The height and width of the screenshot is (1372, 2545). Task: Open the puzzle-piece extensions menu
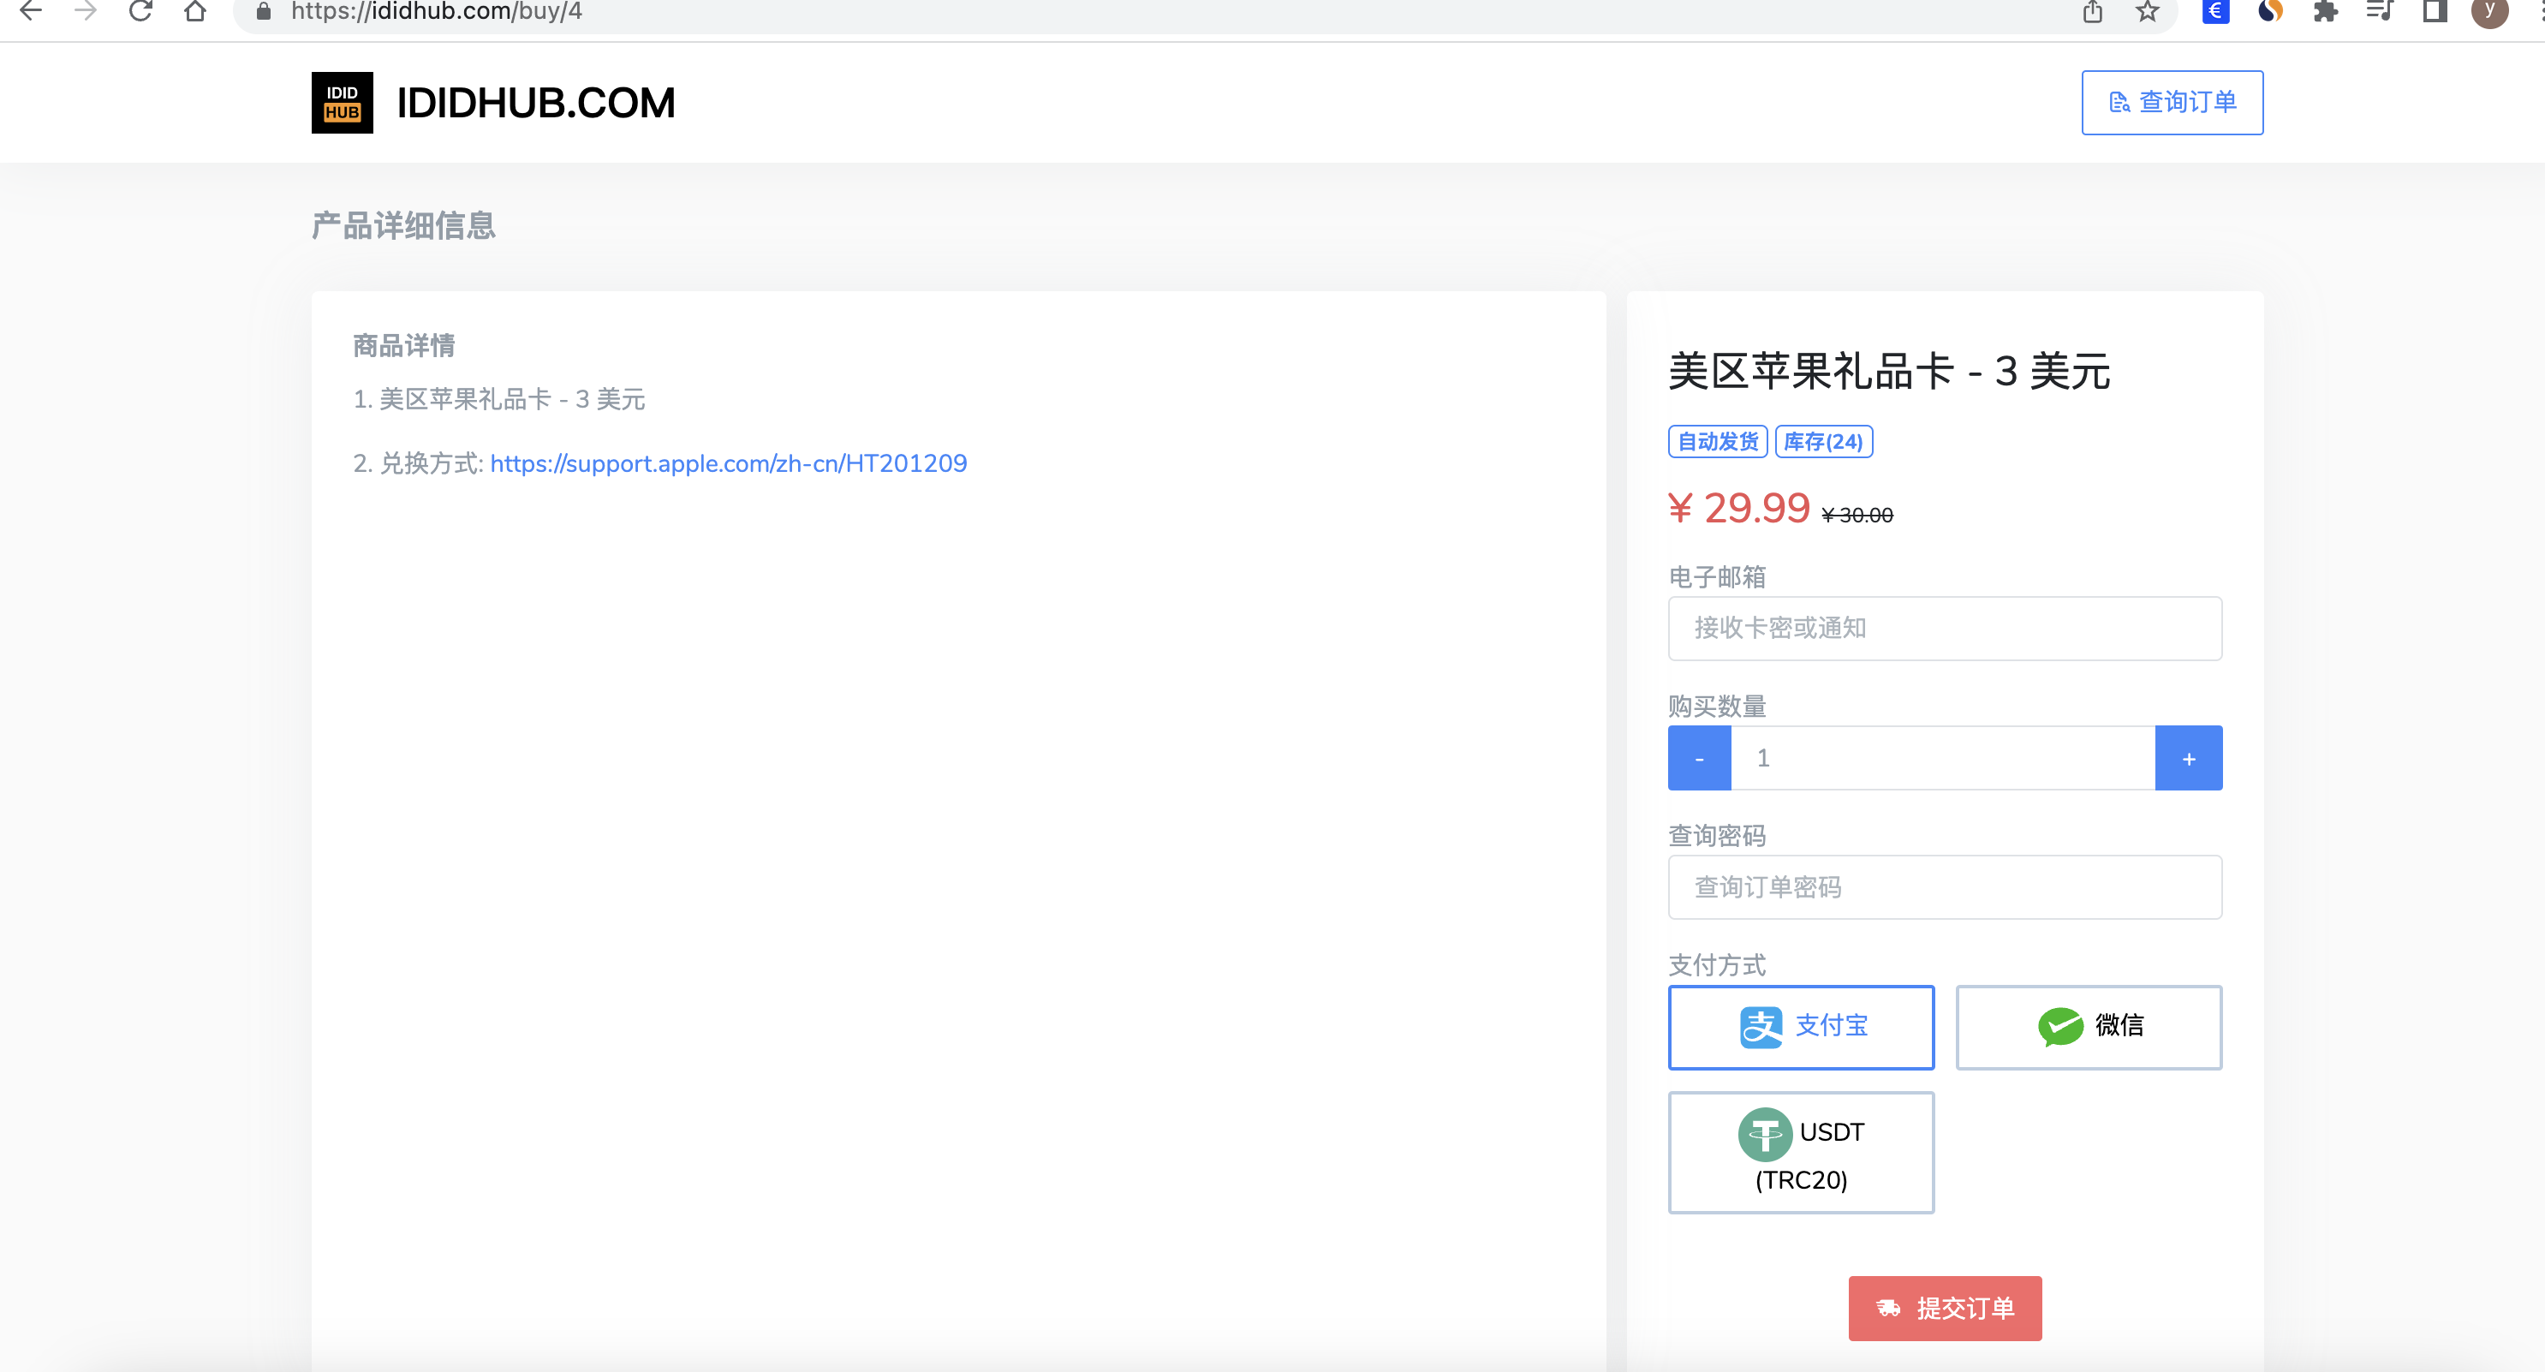(x=2326, y=11)
